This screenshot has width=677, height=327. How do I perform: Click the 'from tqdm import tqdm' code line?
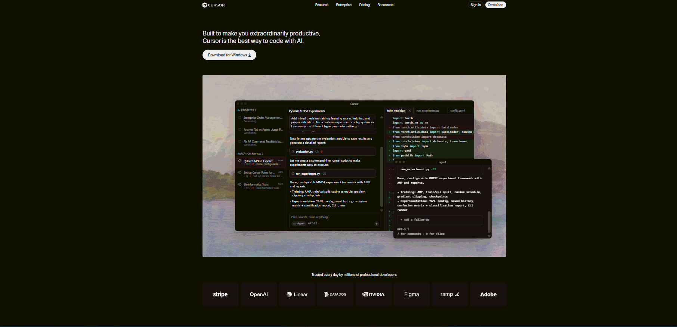click(410, 146)
